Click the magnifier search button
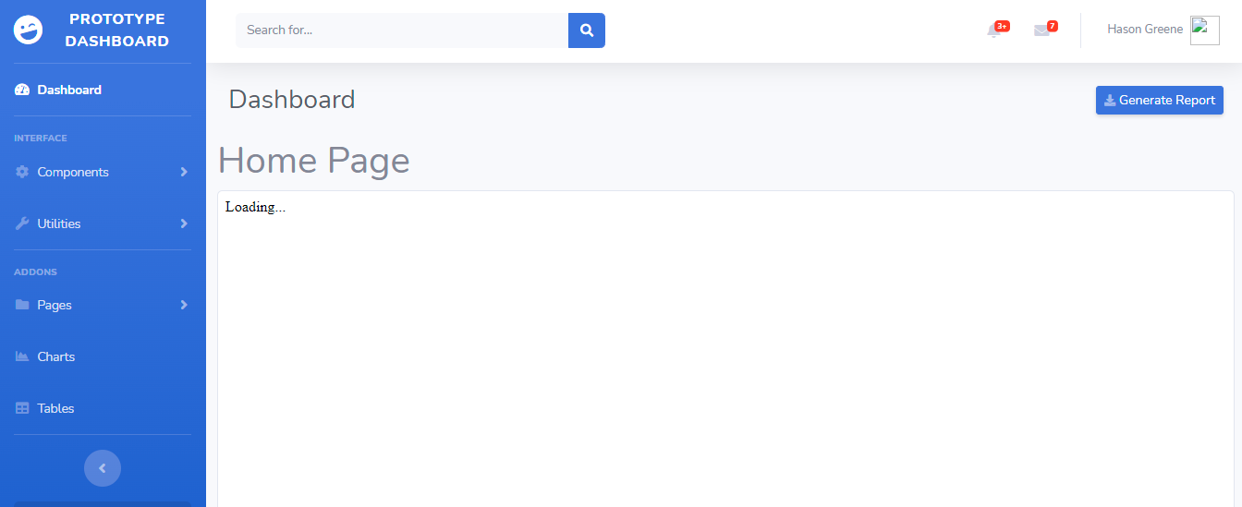Viewport: 1242px width, 507px height. point(587,30)
